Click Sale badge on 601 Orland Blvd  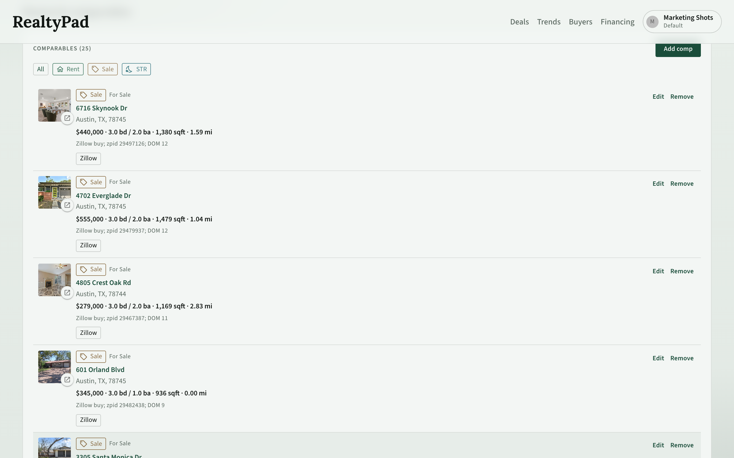(x=91, y=356)
